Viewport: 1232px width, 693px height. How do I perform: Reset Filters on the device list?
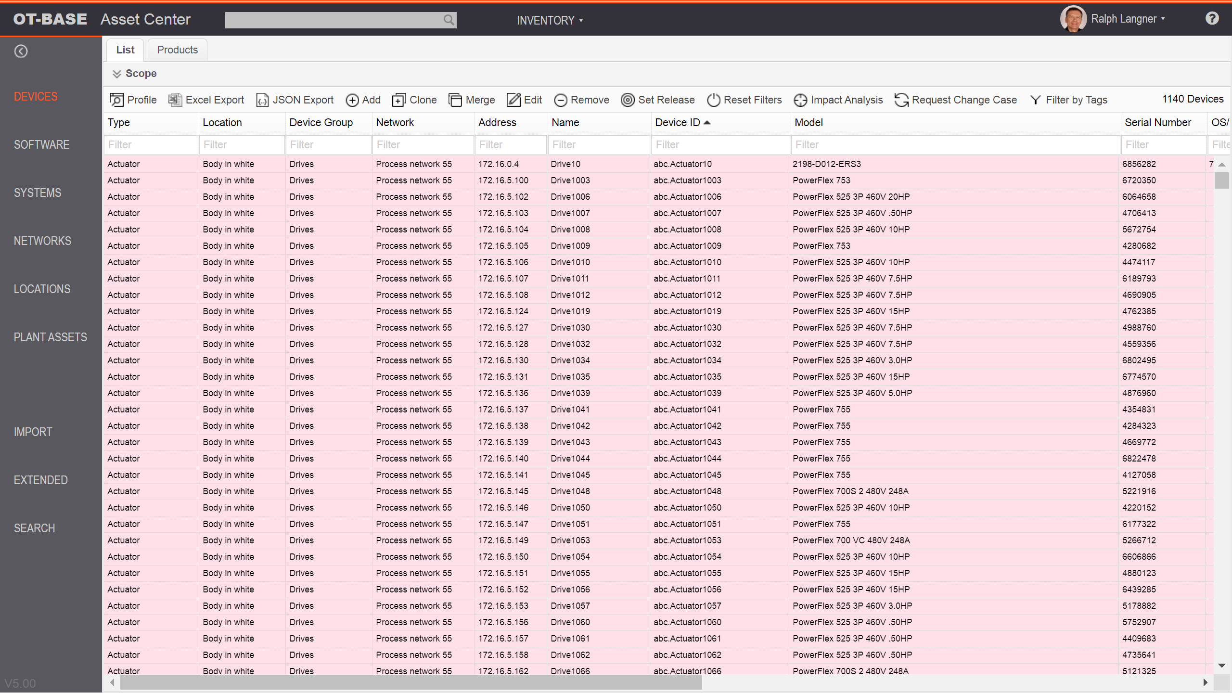coord(744,100)
